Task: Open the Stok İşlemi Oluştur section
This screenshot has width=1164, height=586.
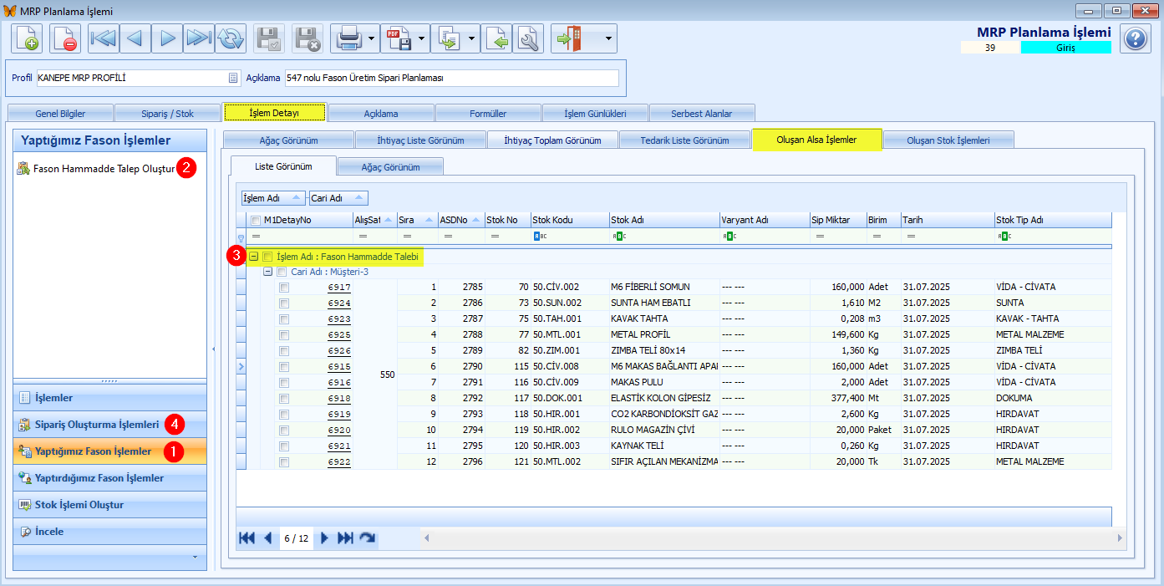Action: (x=110, y=505)
